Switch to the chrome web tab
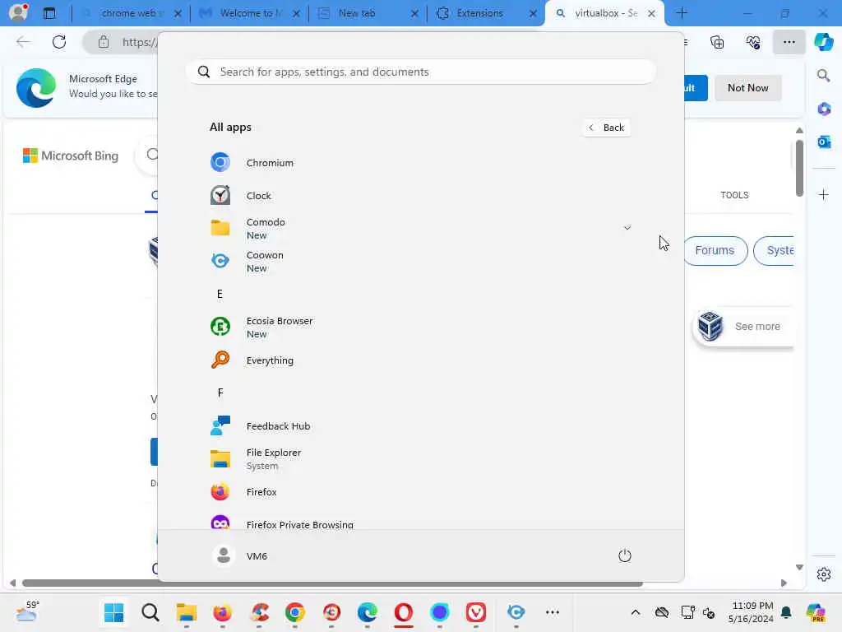The width and height of the screenshot is (842, 632). [132, 13]
